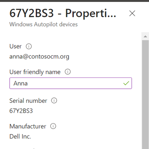Click the vertical scrollbar thumb

pos(145,94)
